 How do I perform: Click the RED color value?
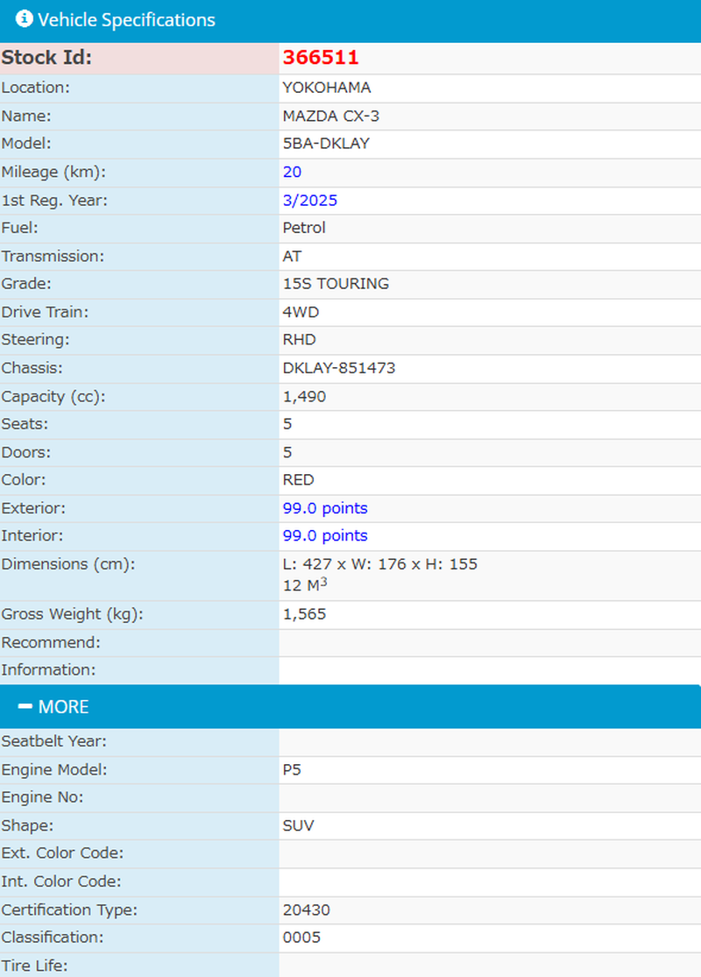point(299,480)
